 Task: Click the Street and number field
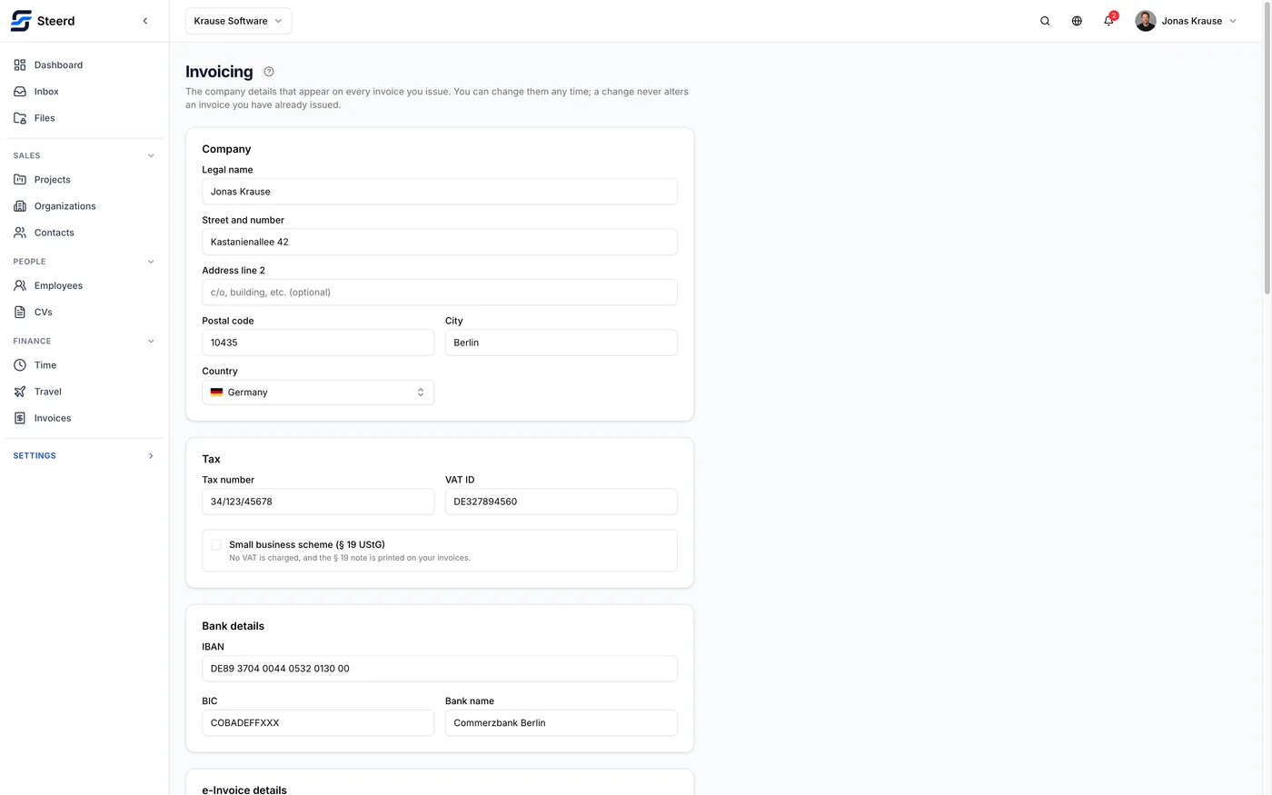pos(440,242)
